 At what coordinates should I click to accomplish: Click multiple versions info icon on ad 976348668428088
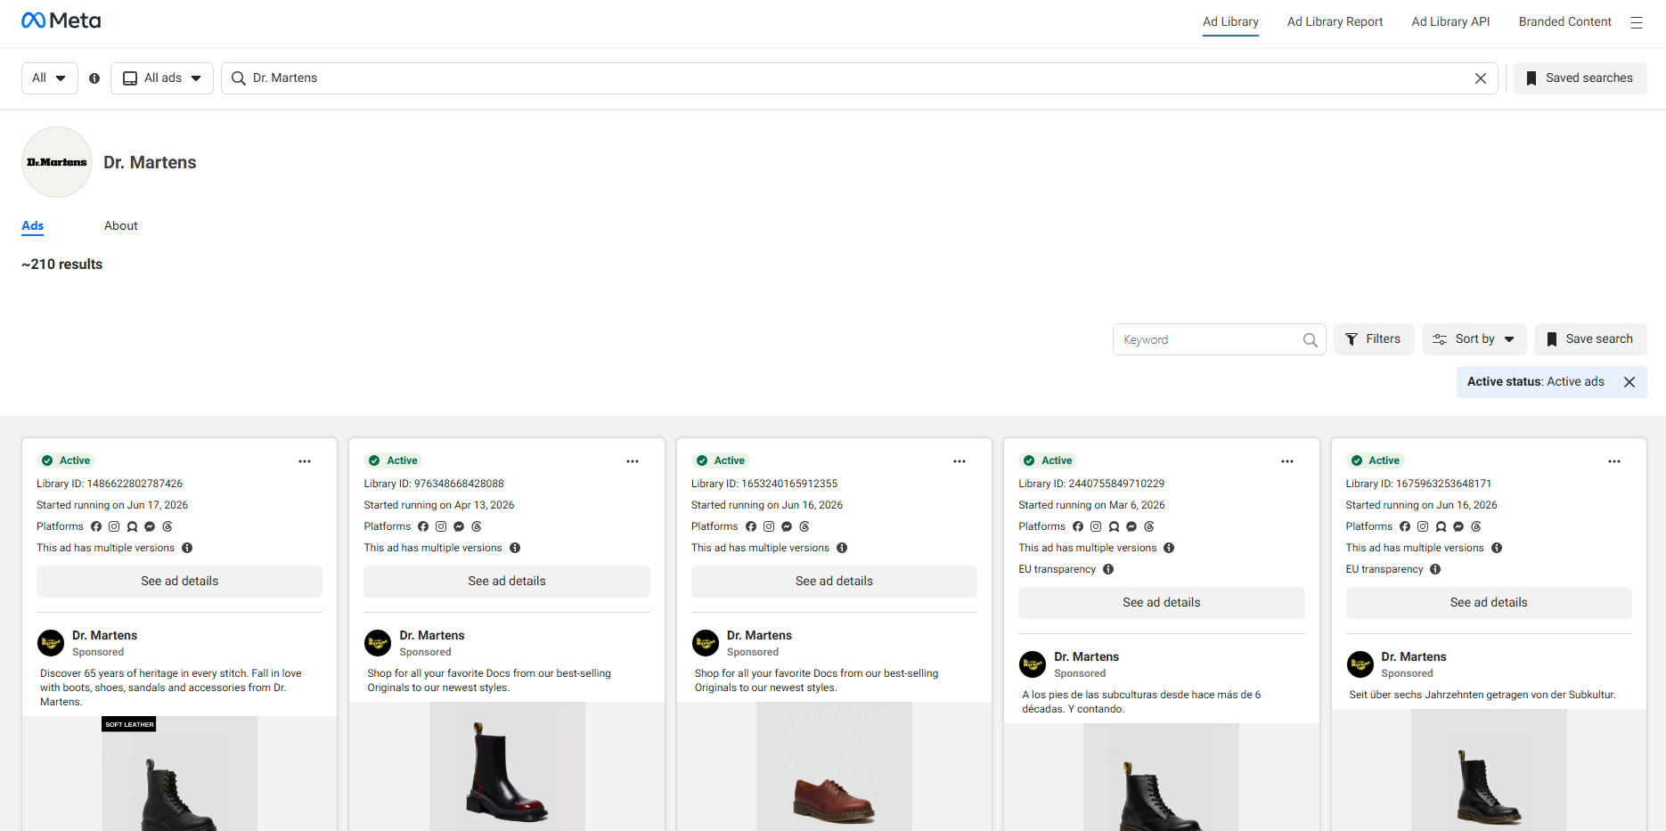tap(515, 548)
